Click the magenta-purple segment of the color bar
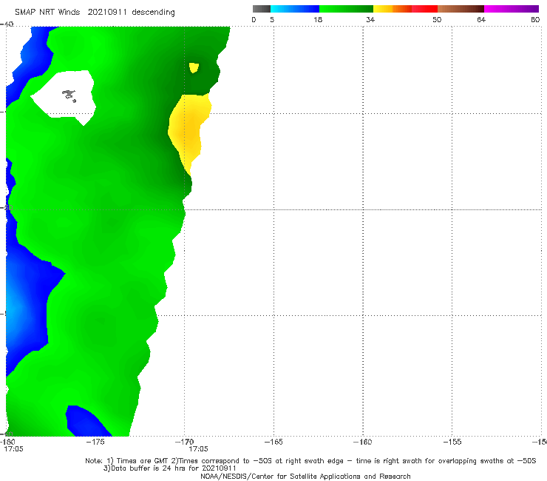Viewport: 547px width, 481px height. (512, 9)
